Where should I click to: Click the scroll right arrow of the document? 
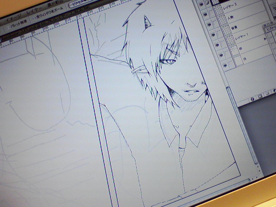pos(256,177)
